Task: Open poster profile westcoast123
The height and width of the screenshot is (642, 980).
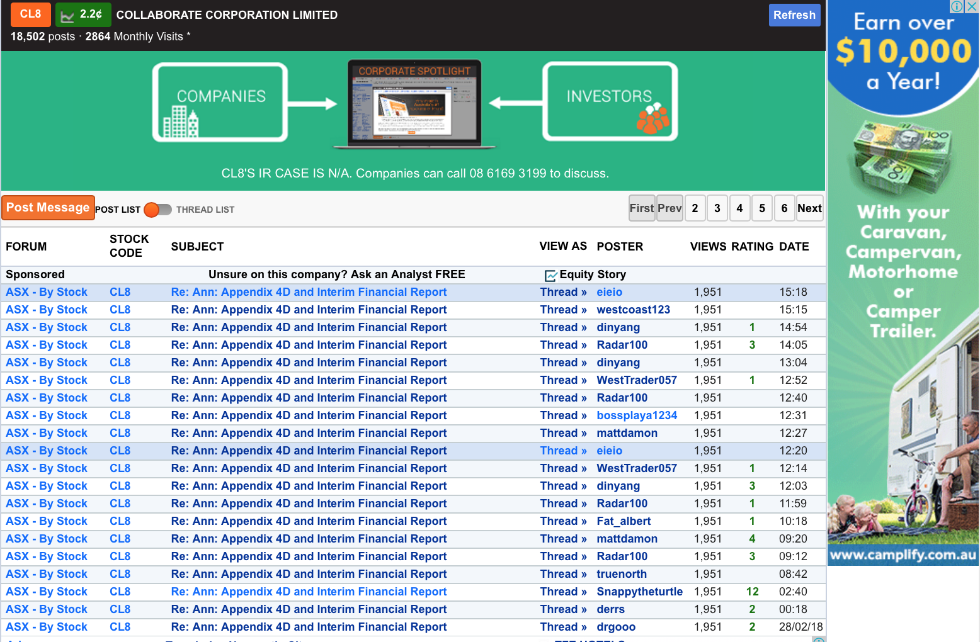Action: click(x=634, y=310)
